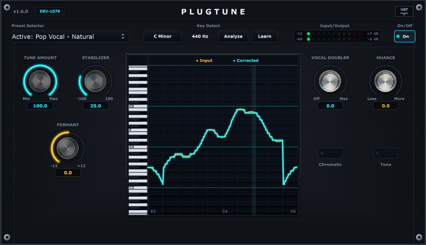Image resolution: width=426 pixels, height=245 pixels.
Task: Open the Preset Selector dropdown
Action: click(70, 36)
